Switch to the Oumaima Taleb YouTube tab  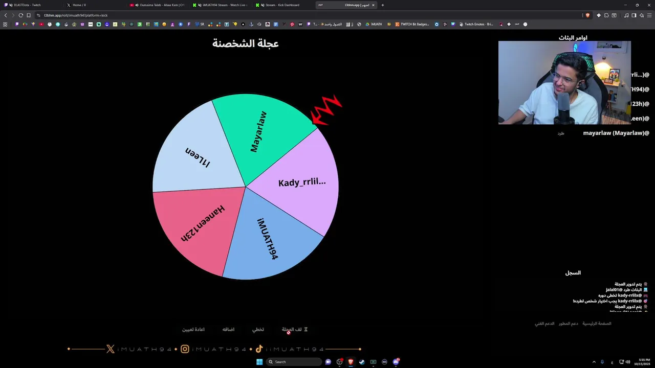(156, 5)
